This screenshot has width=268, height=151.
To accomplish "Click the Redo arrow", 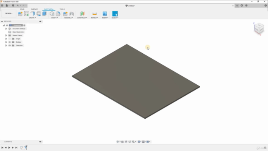I will click(x=23, y=5).
